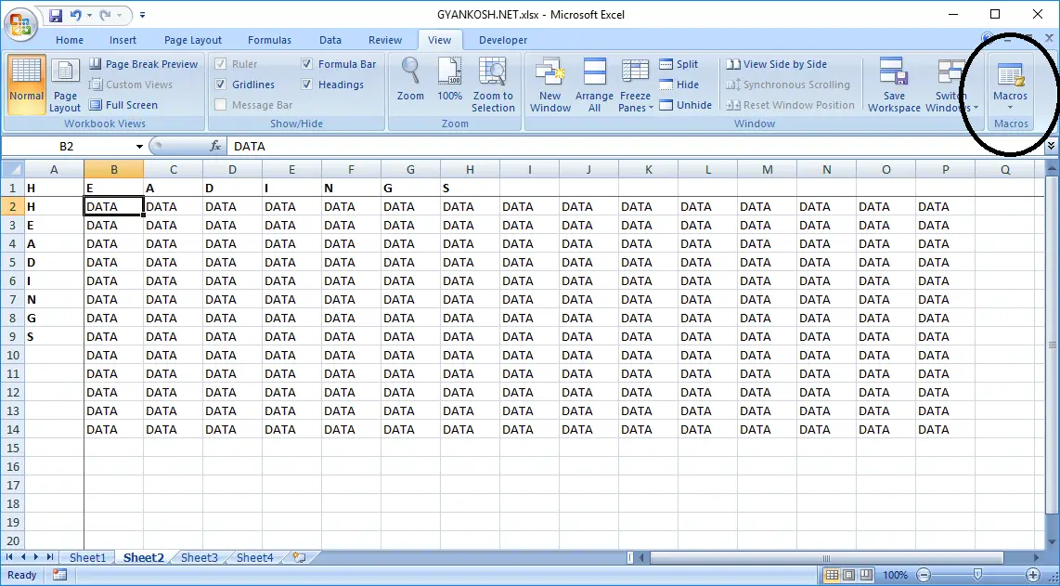Uncheck the Gridlines checkbox
The width and height of the screenshot is (1060, 586).
pos(220,85)
